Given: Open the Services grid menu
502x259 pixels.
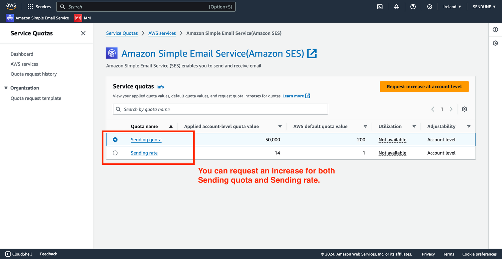Looking at the screenshot, I should click(39, 7).
